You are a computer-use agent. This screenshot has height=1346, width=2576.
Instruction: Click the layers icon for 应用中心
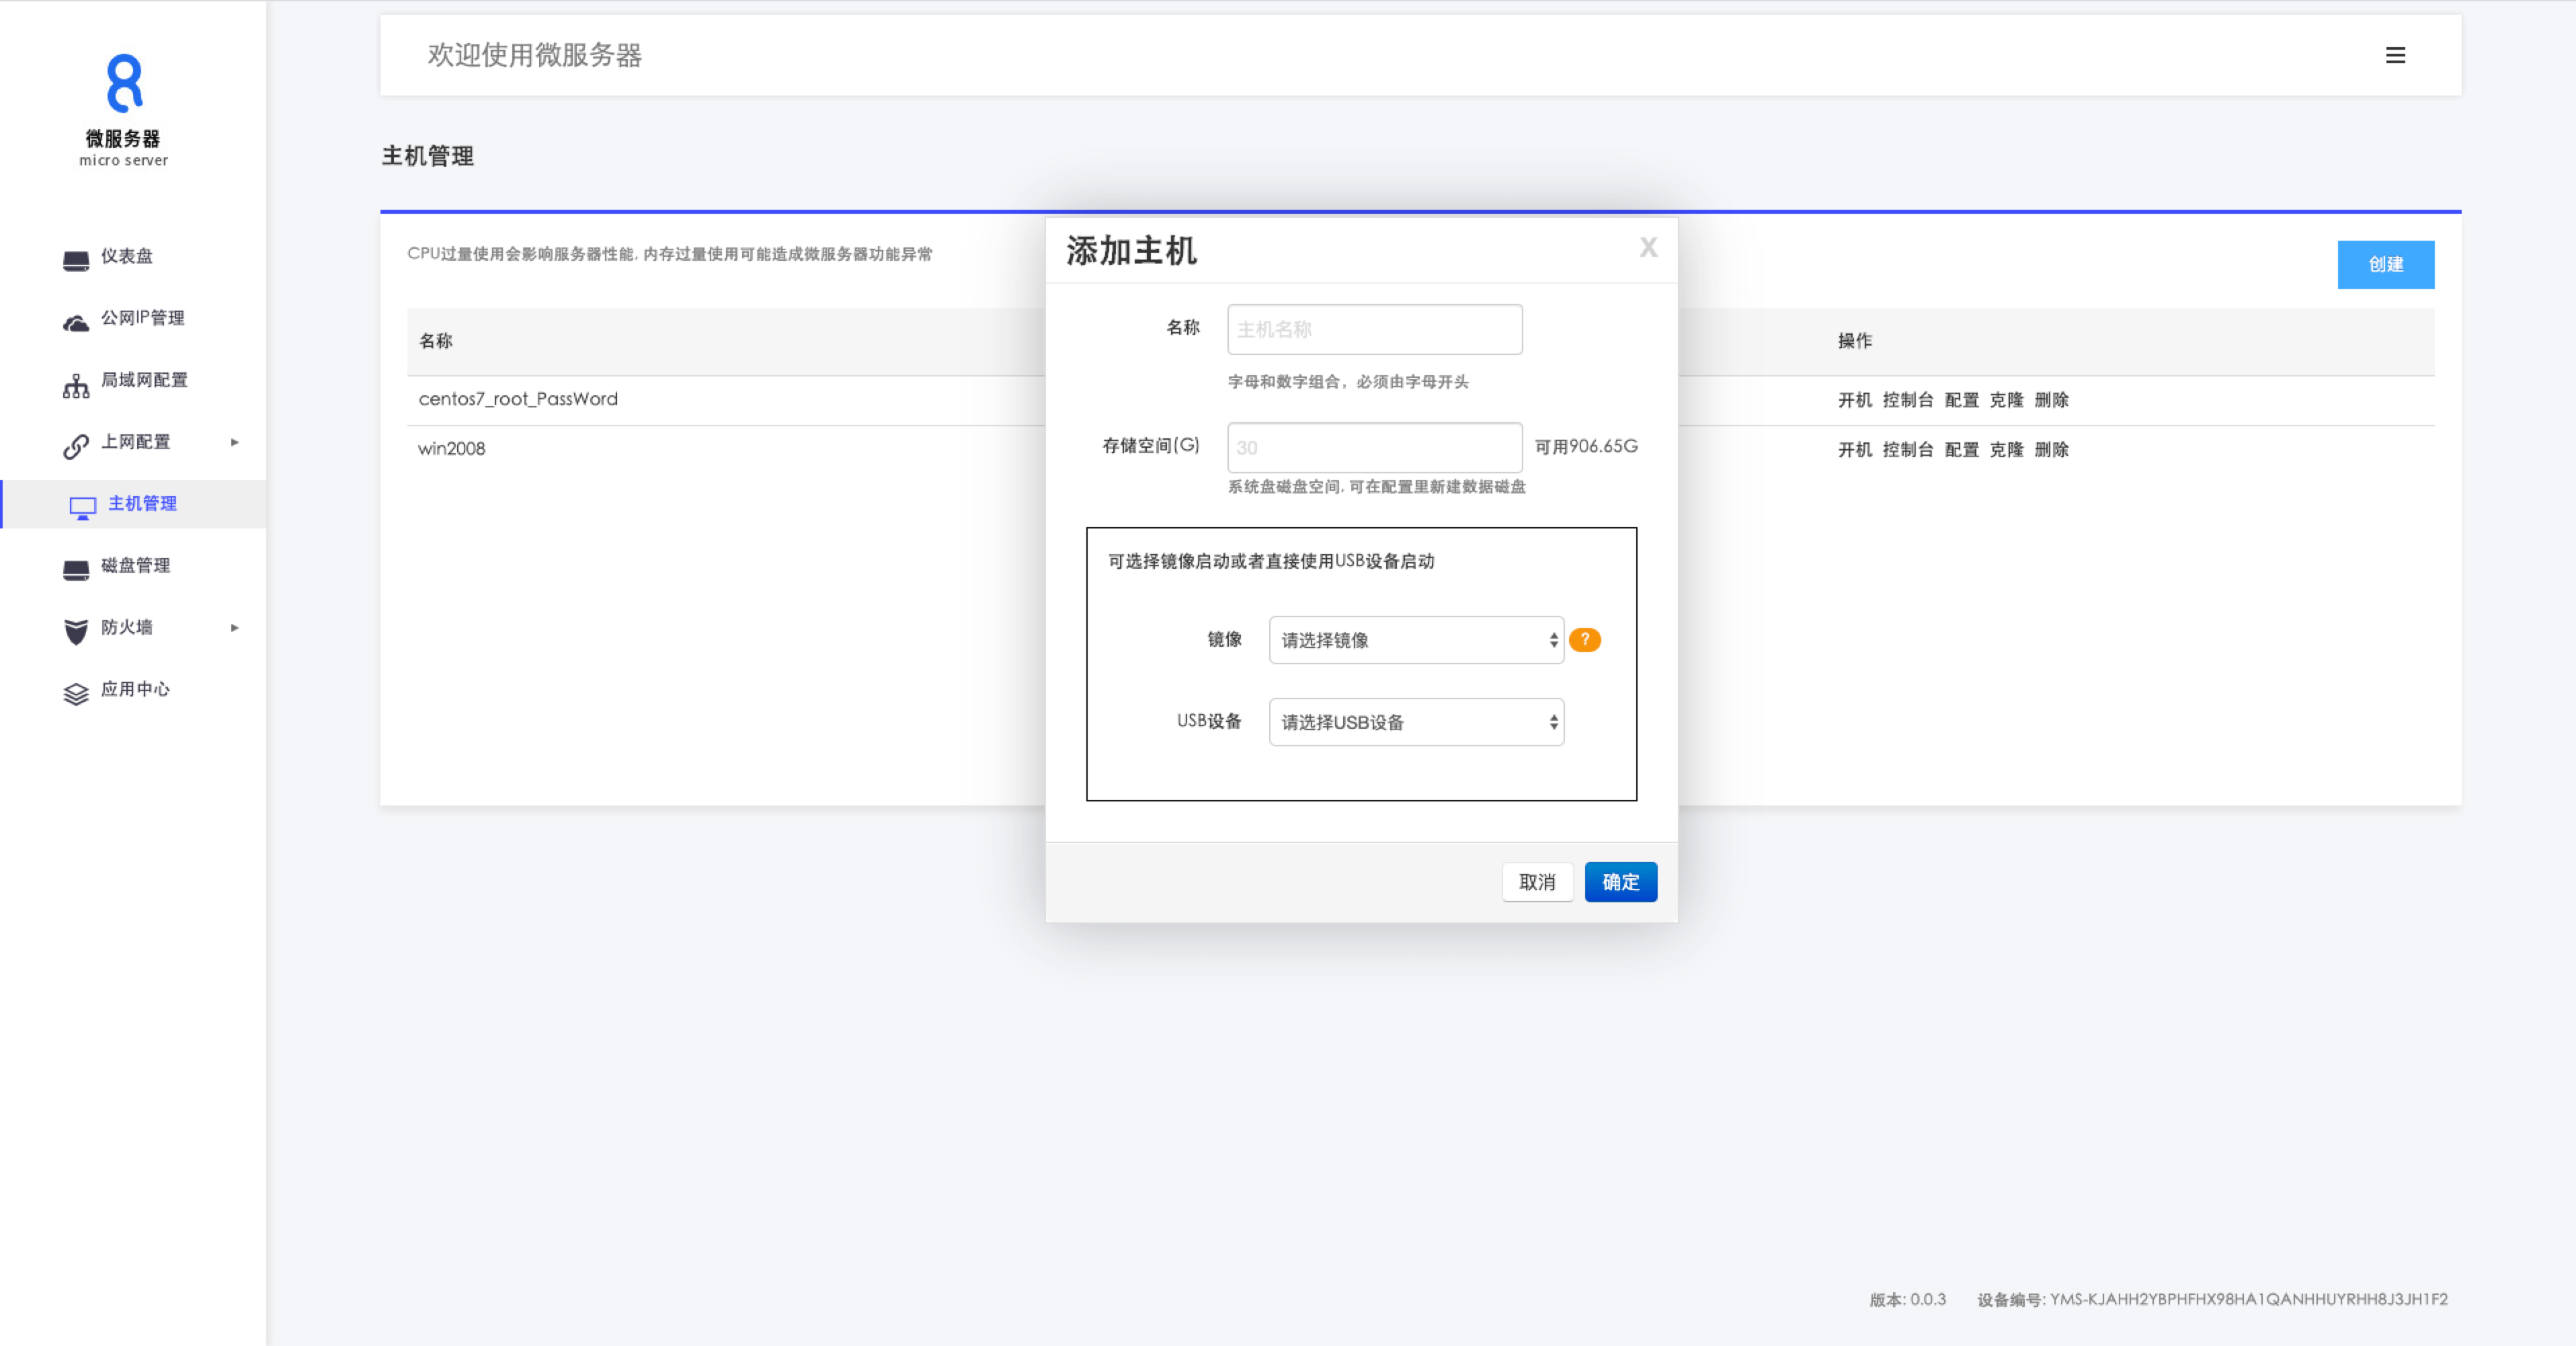(x=76, y=694)
